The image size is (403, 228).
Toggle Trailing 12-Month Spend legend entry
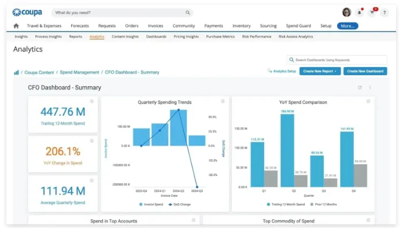(286, 204)
